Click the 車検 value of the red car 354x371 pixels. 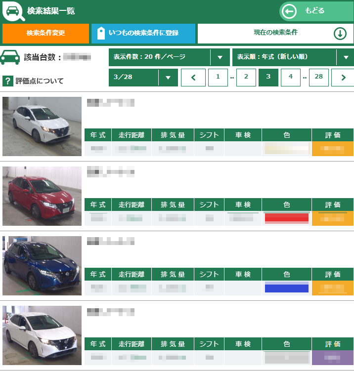243,218
